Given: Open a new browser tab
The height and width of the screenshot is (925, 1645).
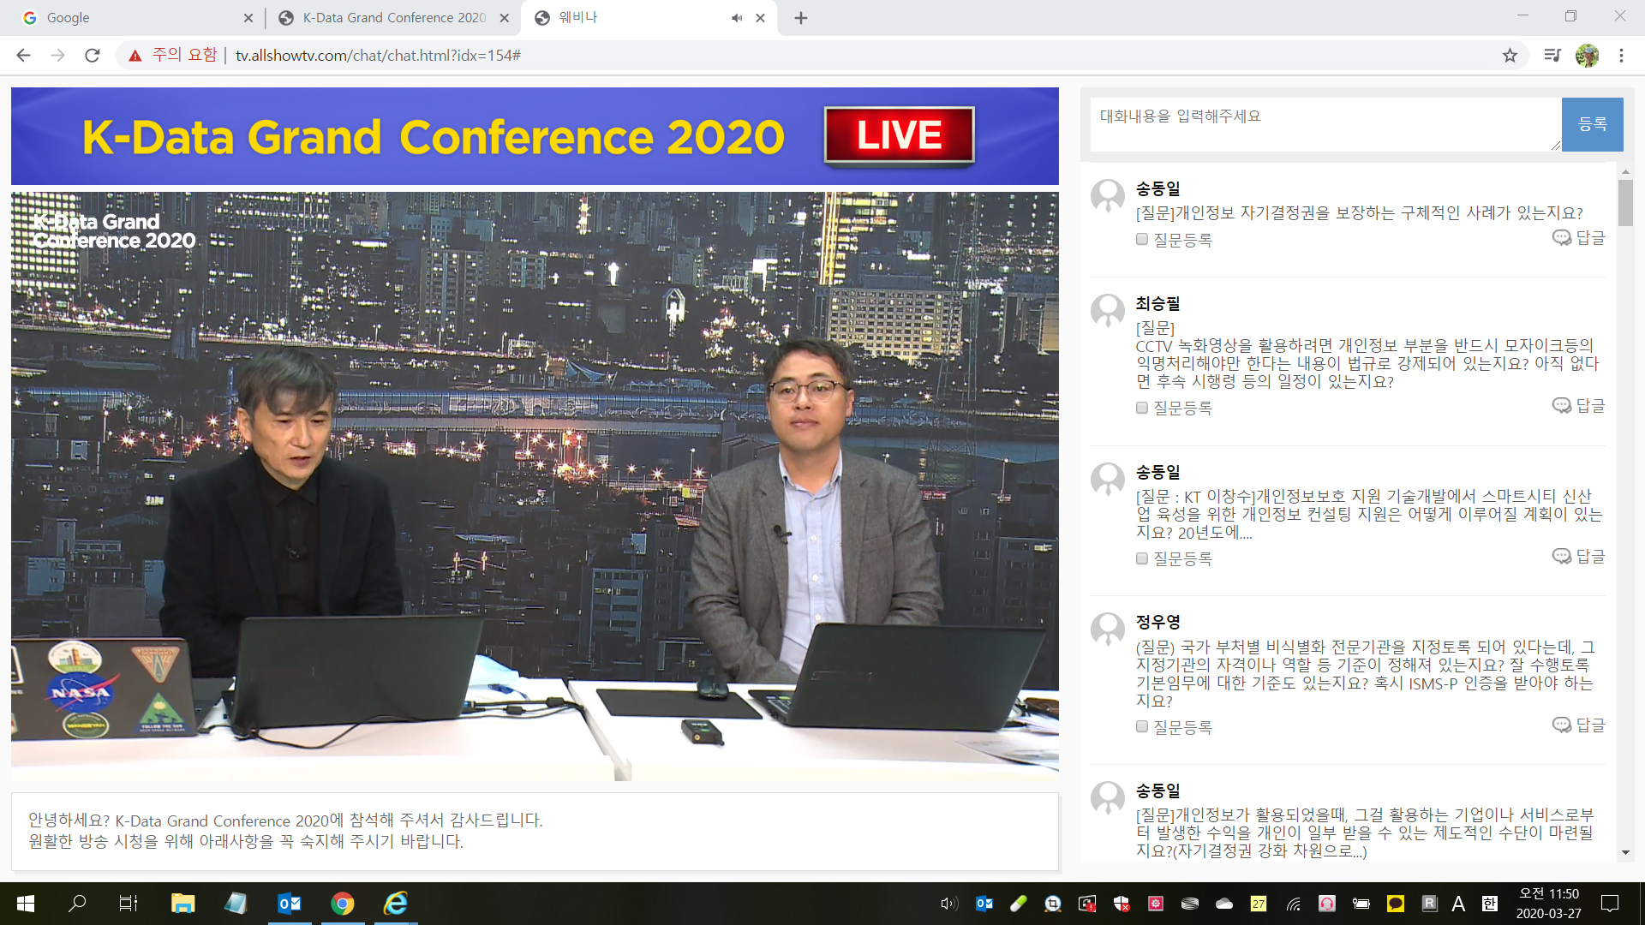Looking at the screenshot, I should click(x=801, y=18).
